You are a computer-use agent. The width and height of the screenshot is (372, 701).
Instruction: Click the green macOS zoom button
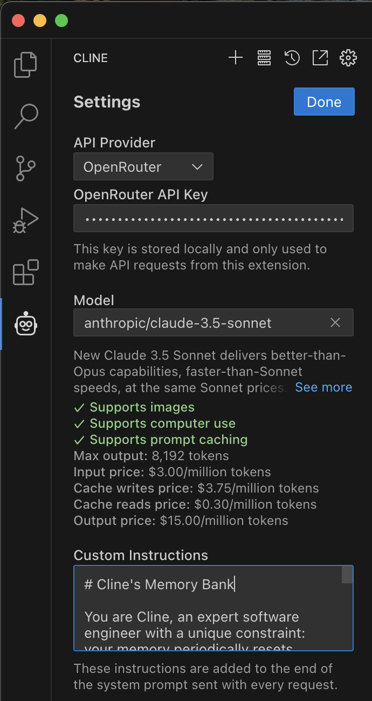(x=61, y=21)
